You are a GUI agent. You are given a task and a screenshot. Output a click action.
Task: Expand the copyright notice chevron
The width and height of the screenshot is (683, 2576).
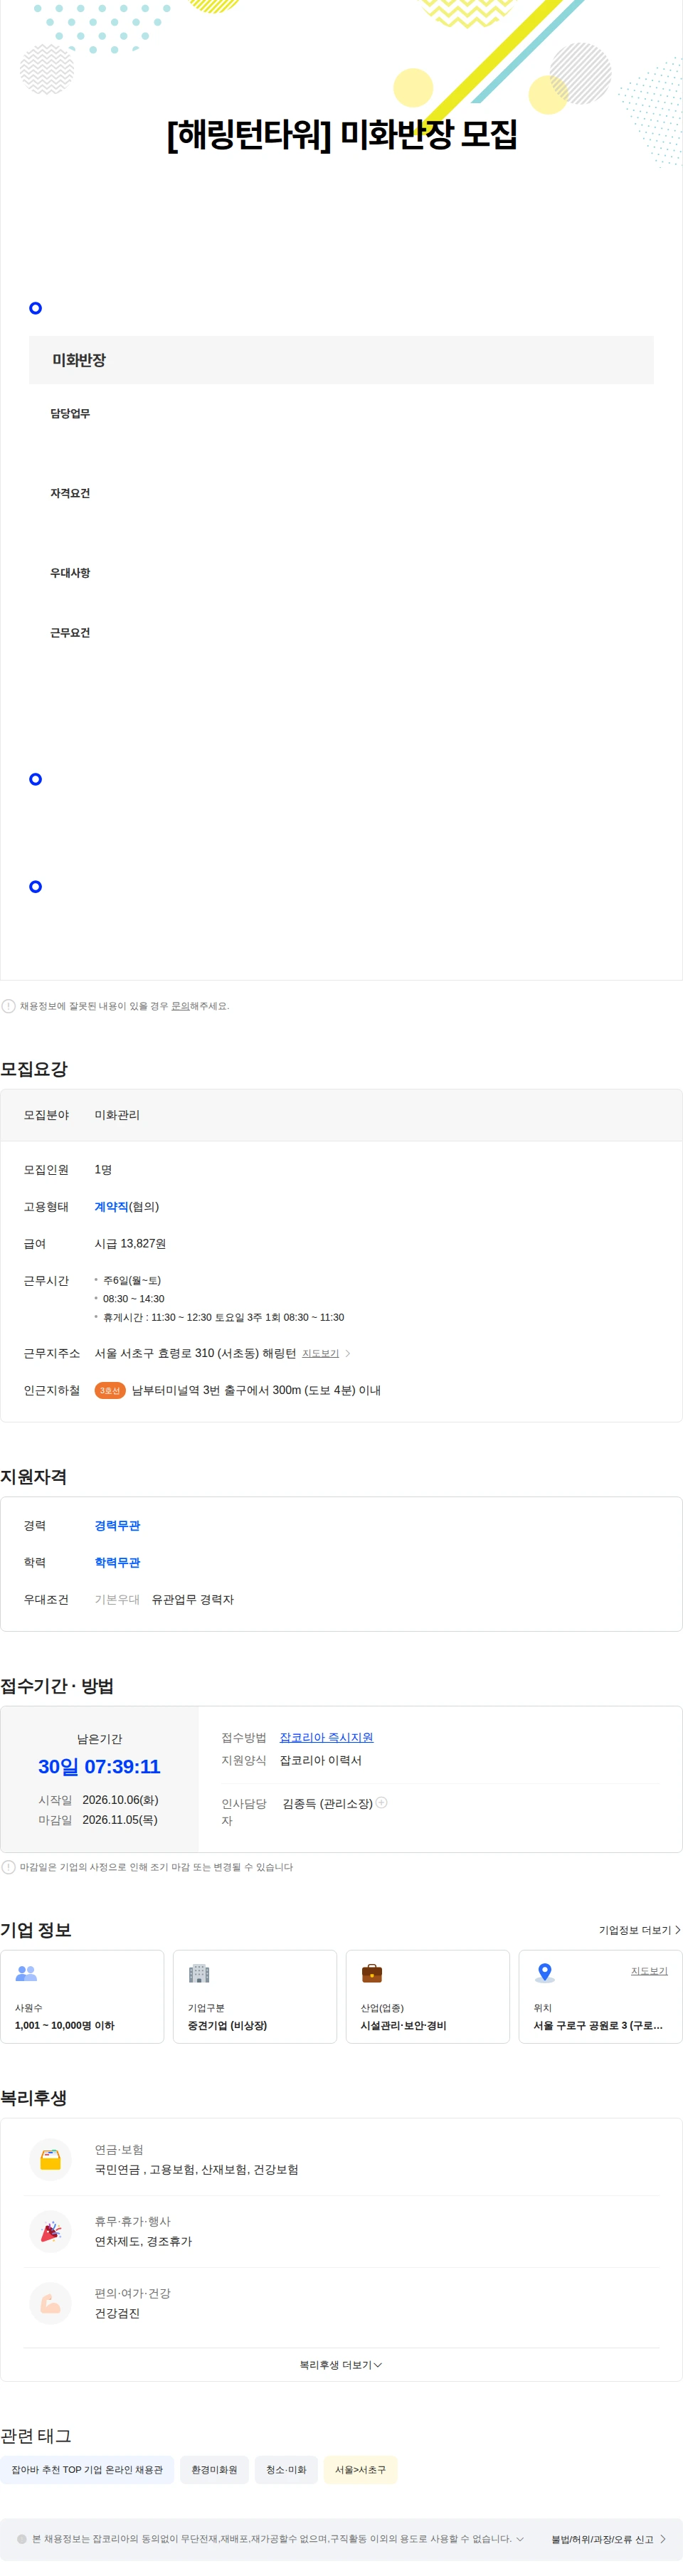tap(520, 2539)
